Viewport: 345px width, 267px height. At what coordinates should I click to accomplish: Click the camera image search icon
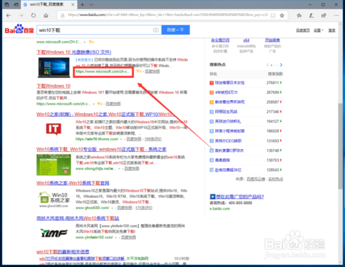(x=156, y=30)
